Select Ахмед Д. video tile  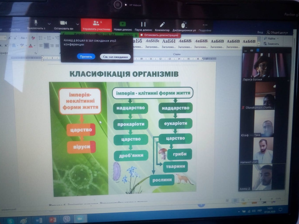tap(262, 178)
